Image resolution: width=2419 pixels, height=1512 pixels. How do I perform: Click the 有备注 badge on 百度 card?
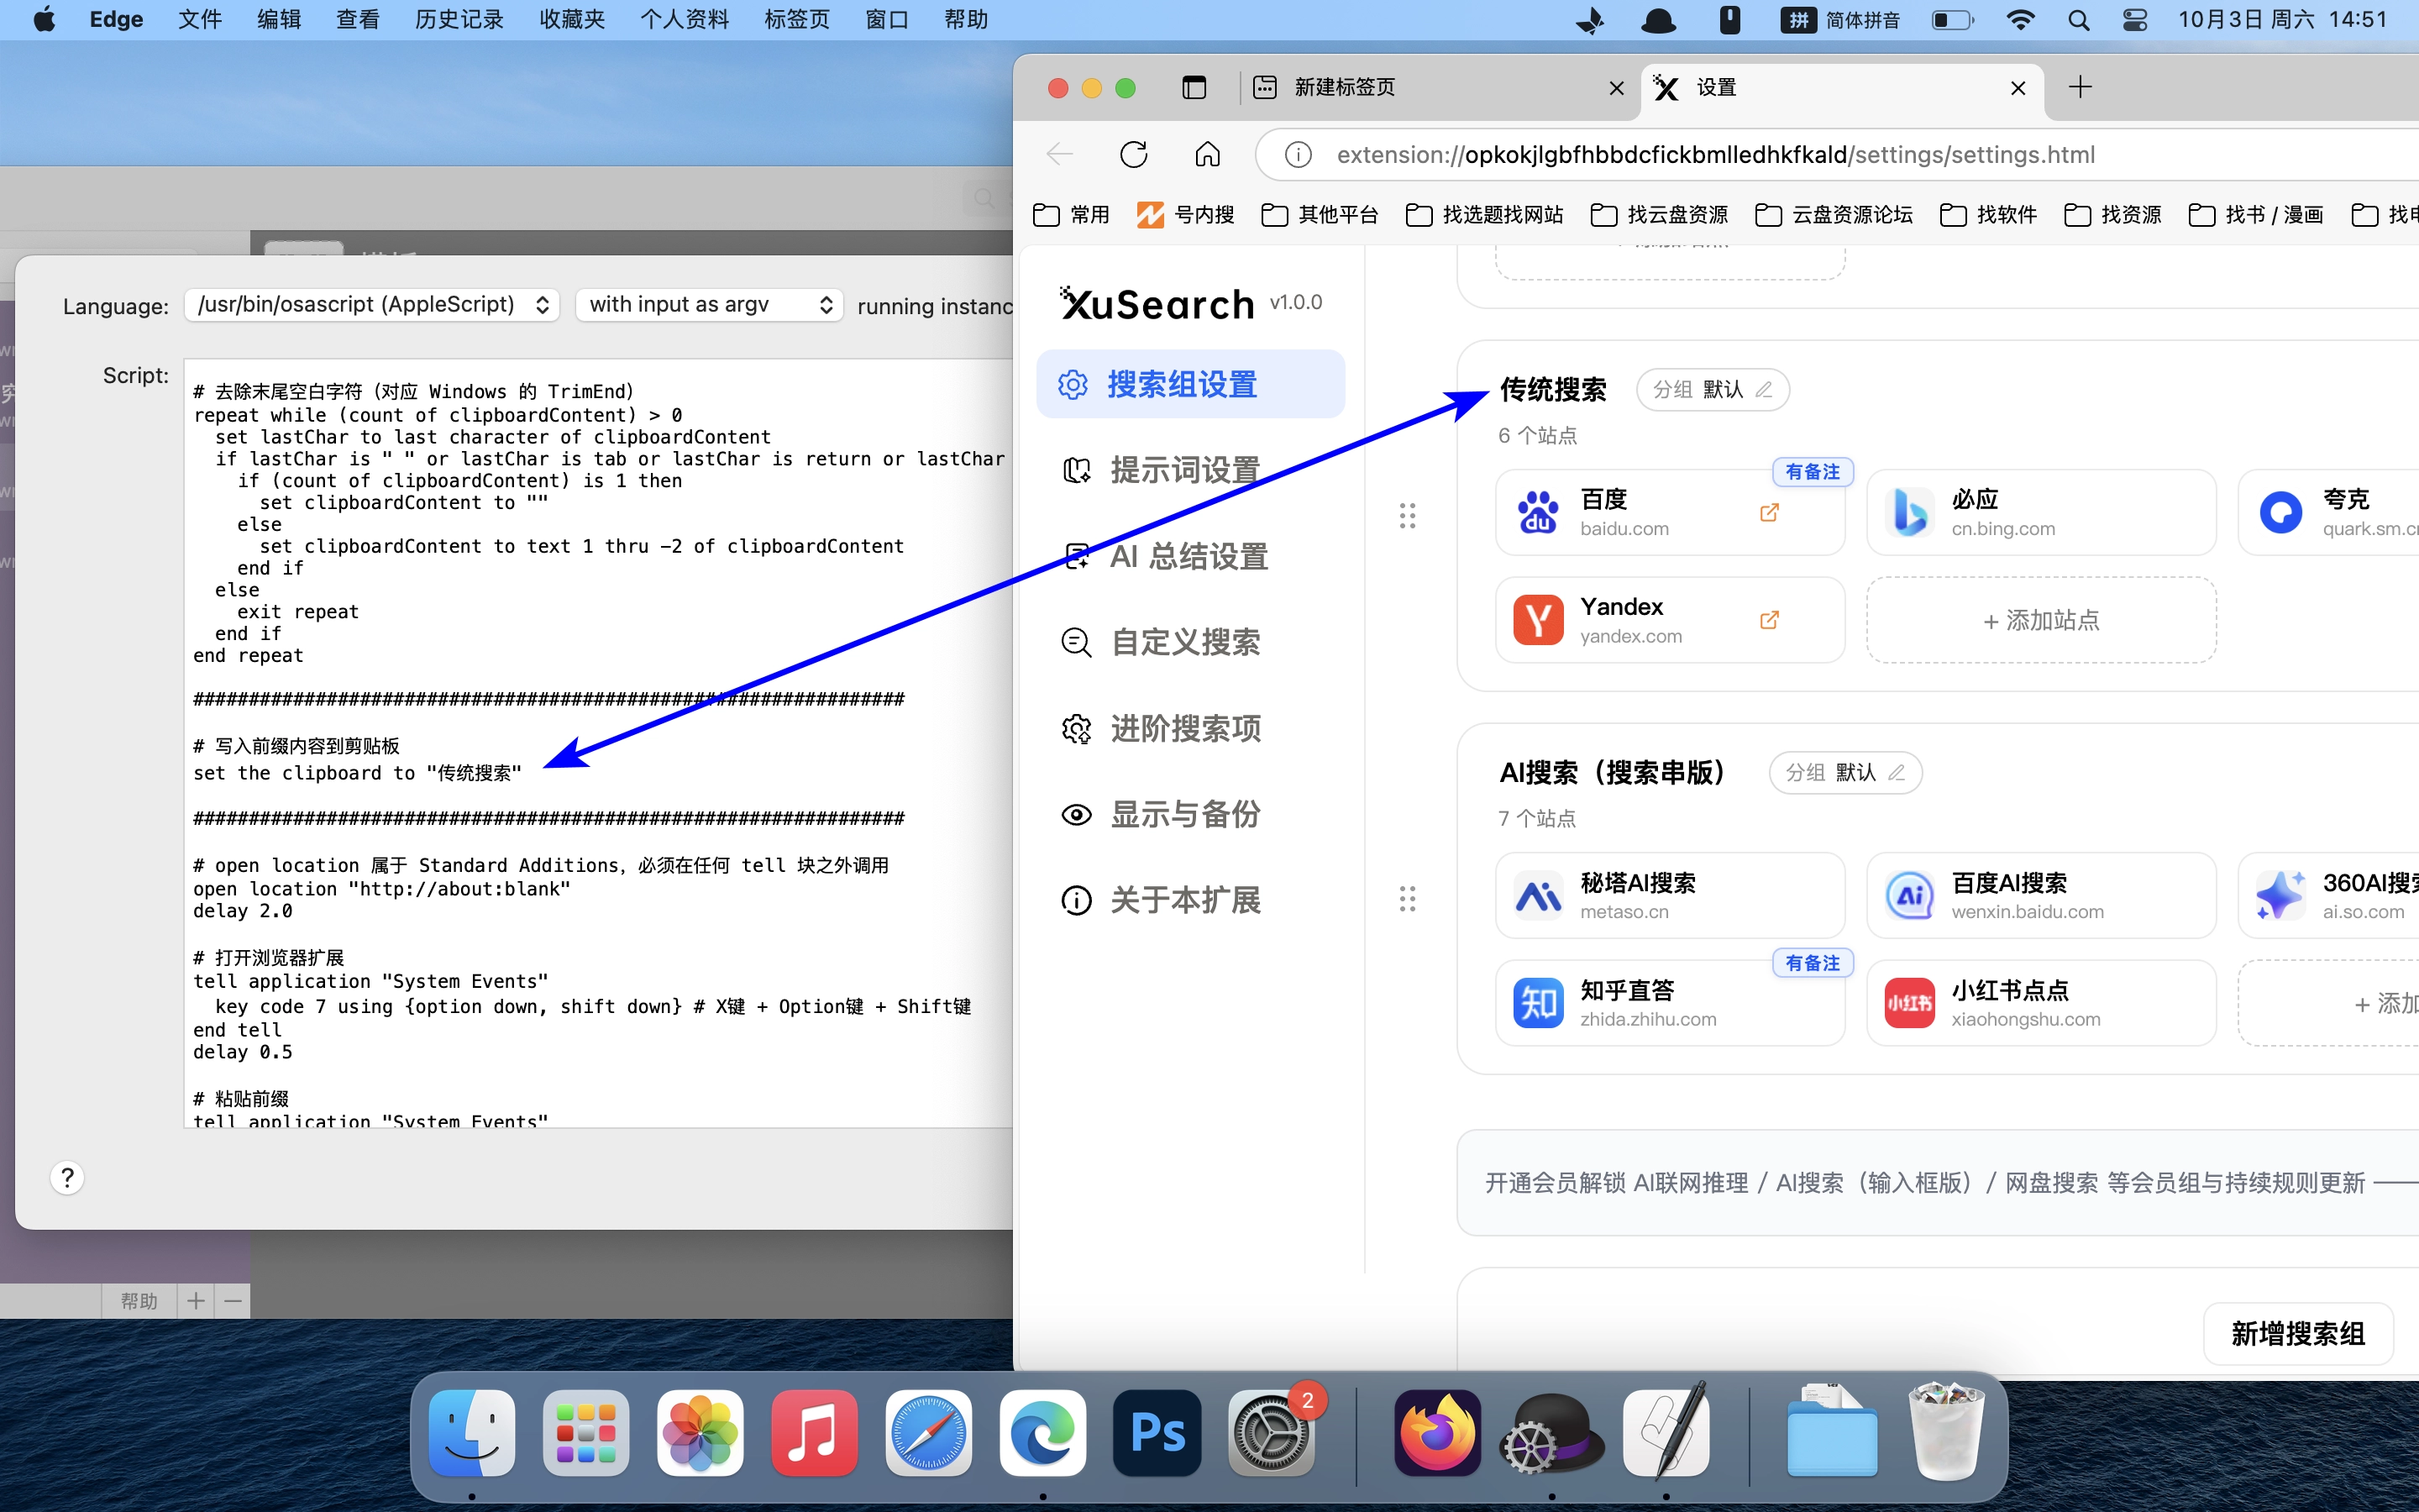1813,472
